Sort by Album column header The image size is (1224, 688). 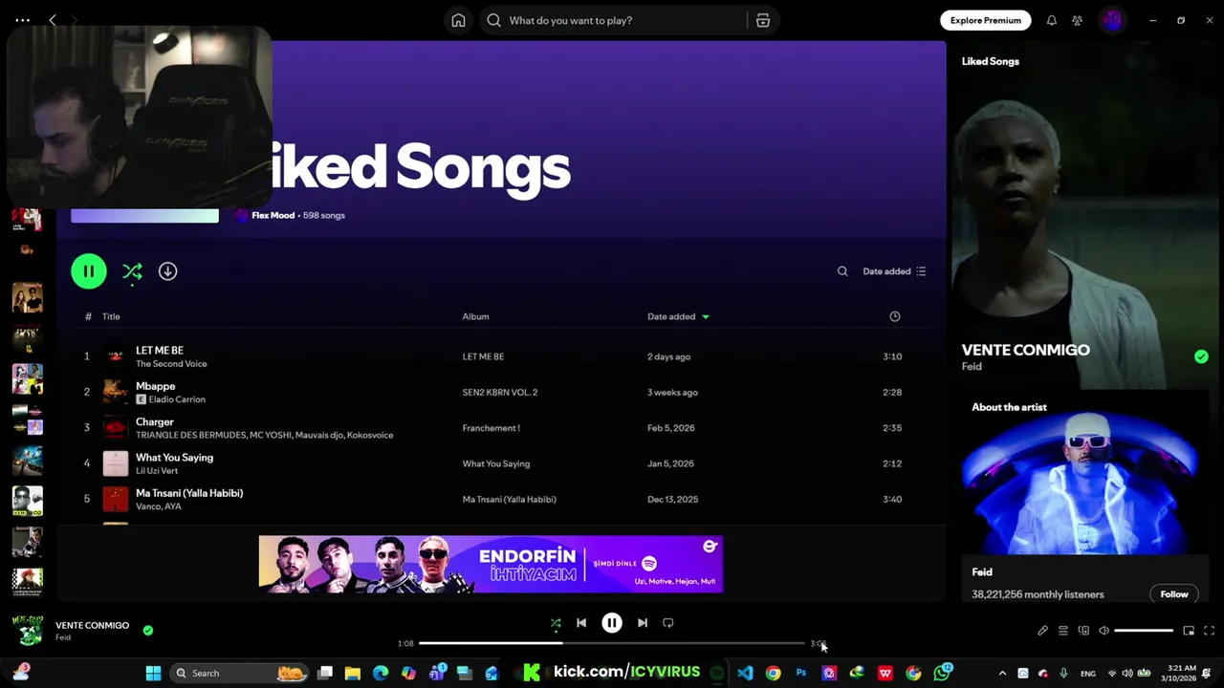click(x=475, y=316)
